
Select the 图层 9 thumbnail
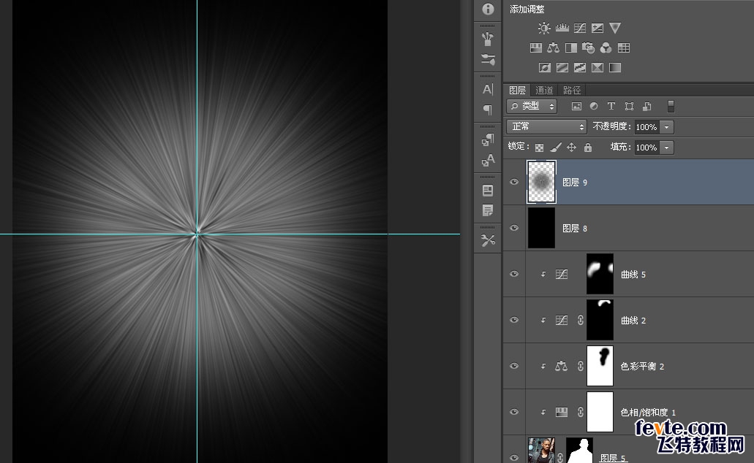tap(541, 182)
